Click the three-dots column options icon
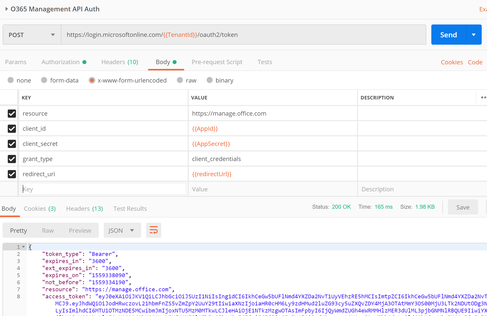This screenshot has height=316, width=487. tap(483, 97)
